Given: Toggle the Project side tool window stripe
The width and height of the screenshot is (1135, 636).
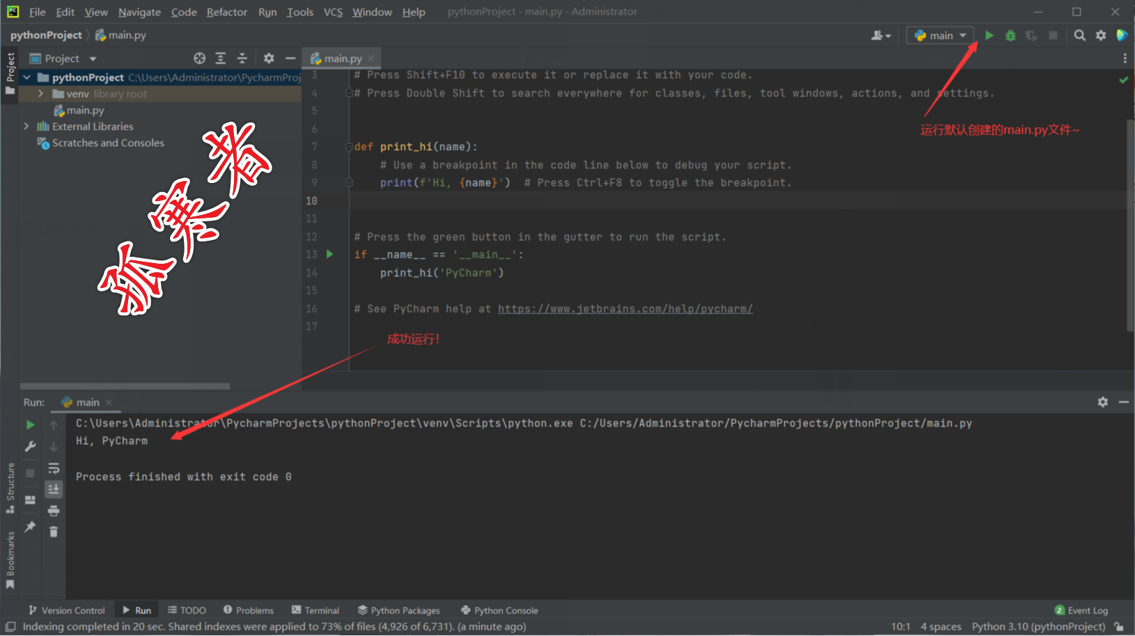Looking at the screenshot, I should [10, 73].
